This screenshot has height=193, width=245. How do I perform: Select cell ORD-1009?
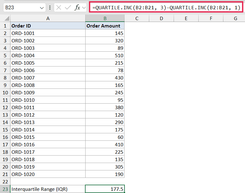pos(48,92)
